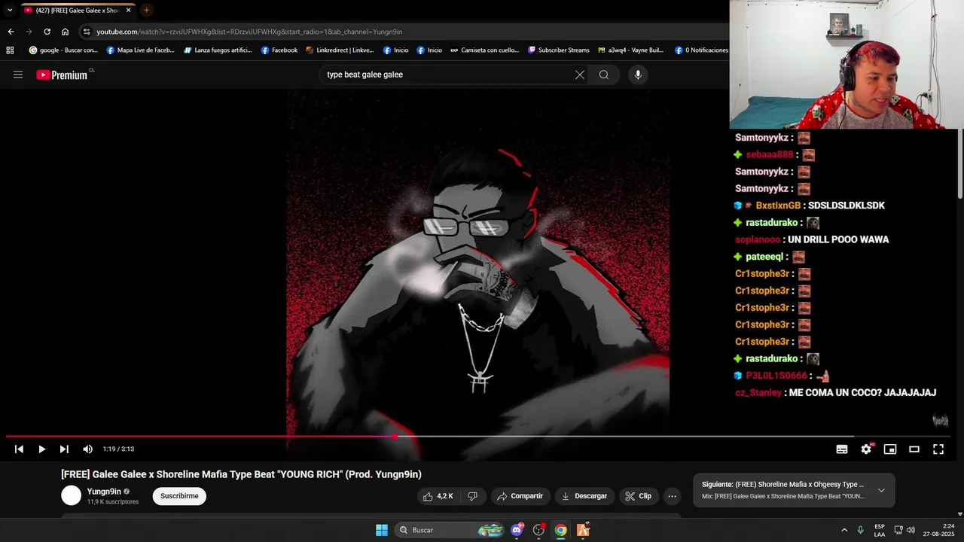The height and width of the screenshot is (542, 964).
Task: Open the Windows Start menu
Action: point(382,530)
